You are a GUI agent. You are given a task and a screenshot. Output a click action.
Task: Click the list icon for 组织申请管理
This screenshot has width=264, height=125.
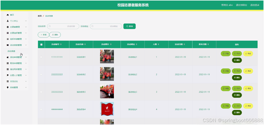coord(8,39)
